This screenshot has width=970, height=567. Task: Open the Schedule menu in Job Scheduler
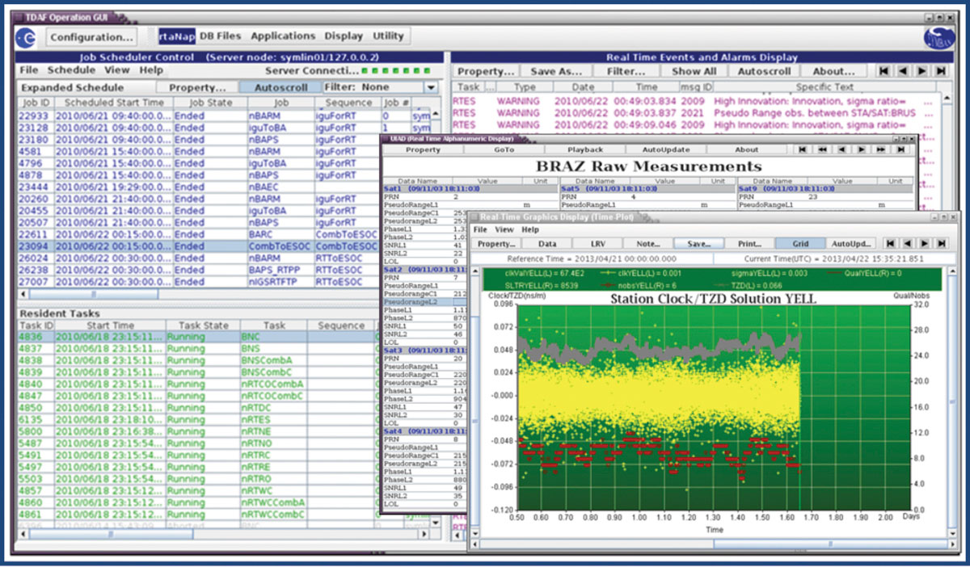click(71, 70)
